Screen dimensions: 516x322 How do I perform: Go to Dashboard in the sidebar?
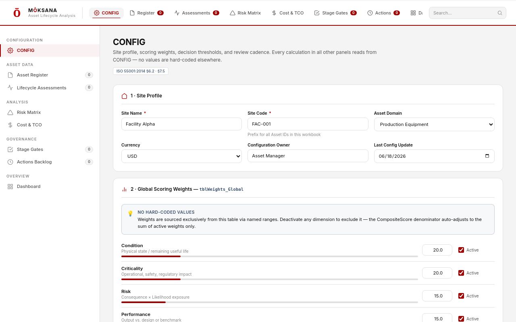(50, 186)
